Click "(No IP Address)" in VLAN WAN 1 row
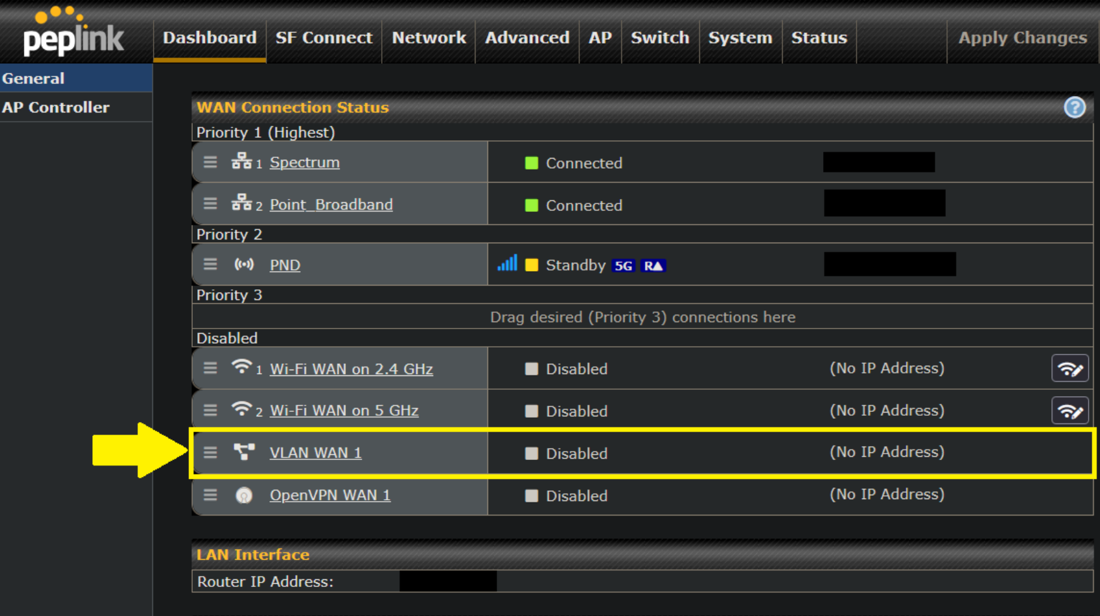The width and height of the screenshot is (1100, 616). (x=887, y=452)
